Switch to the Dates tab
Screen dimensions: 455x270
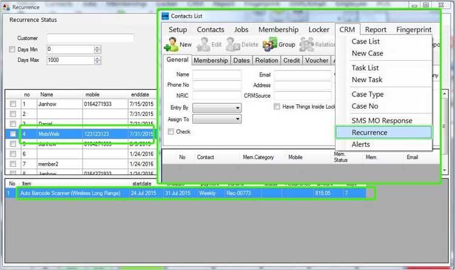(x=241, y=61)
